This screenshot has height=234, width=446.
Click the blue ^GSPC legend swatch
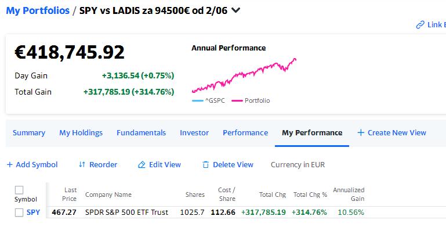coord(198,101)
